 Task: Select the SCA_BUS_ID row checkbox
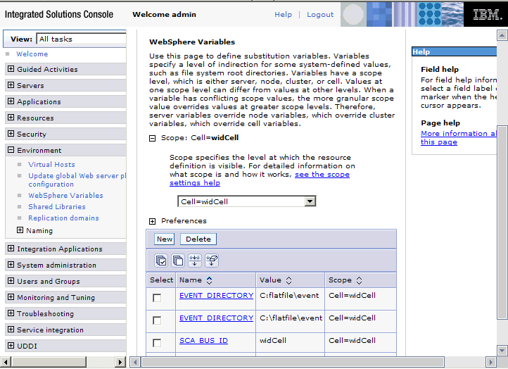(x=157, y=343)
